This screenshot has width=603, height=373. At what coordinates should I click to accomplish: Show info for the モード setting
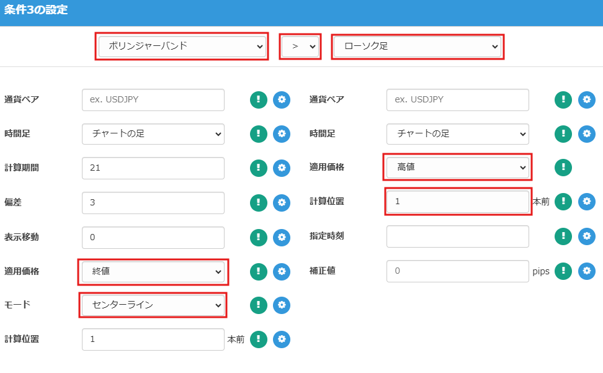(259, 305)
